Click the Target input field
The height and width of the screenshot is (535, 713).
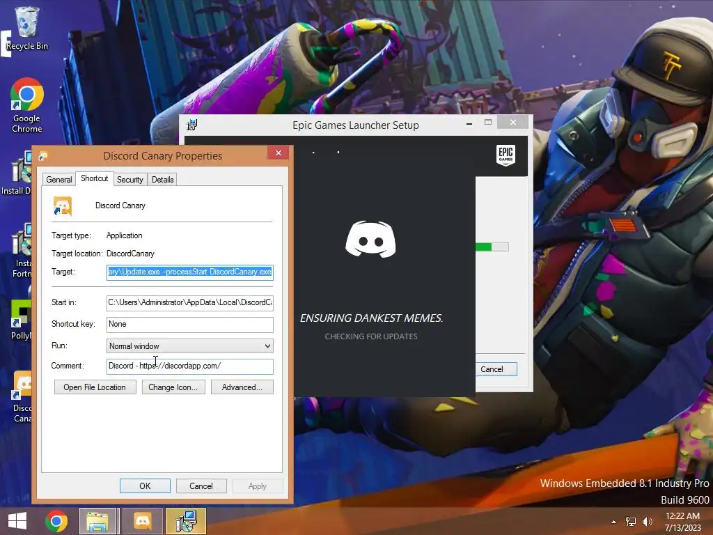pos(190,272)
